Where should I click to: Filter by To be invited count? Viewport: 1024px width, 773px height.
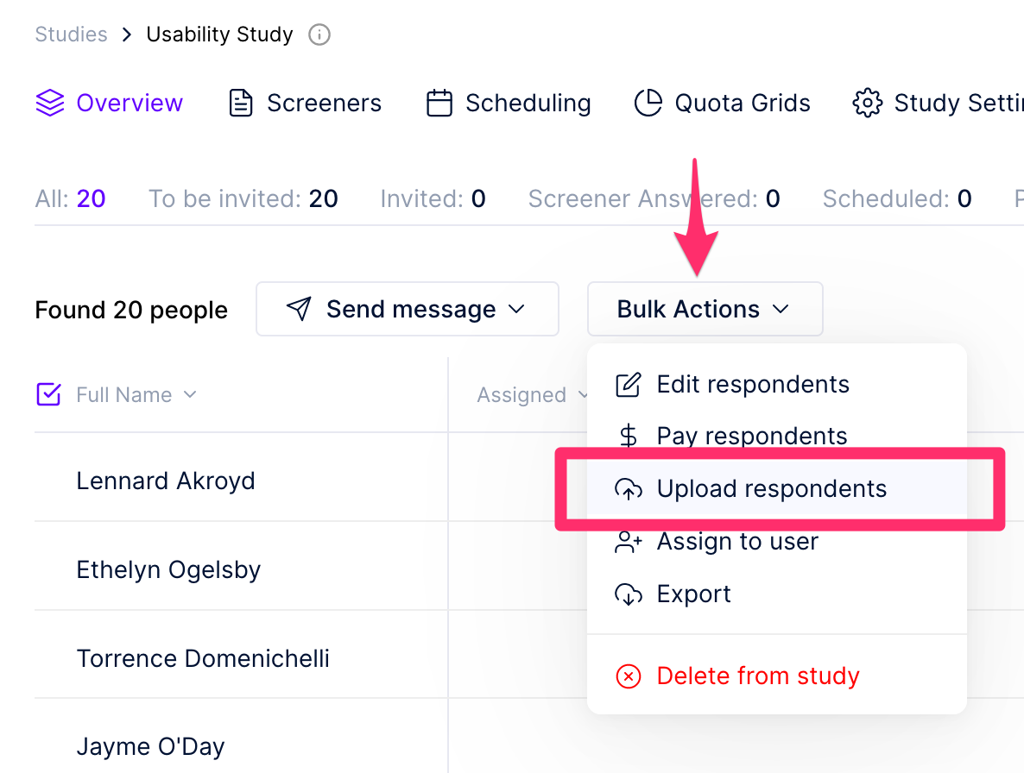point(243,199)
